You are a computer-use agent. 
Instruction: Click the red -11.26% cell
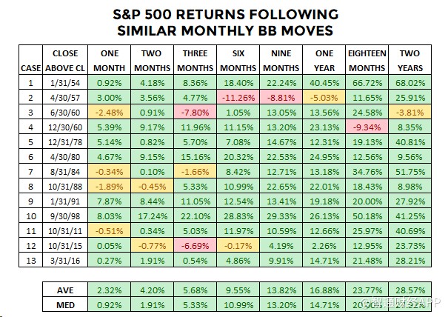coord(237,98)
